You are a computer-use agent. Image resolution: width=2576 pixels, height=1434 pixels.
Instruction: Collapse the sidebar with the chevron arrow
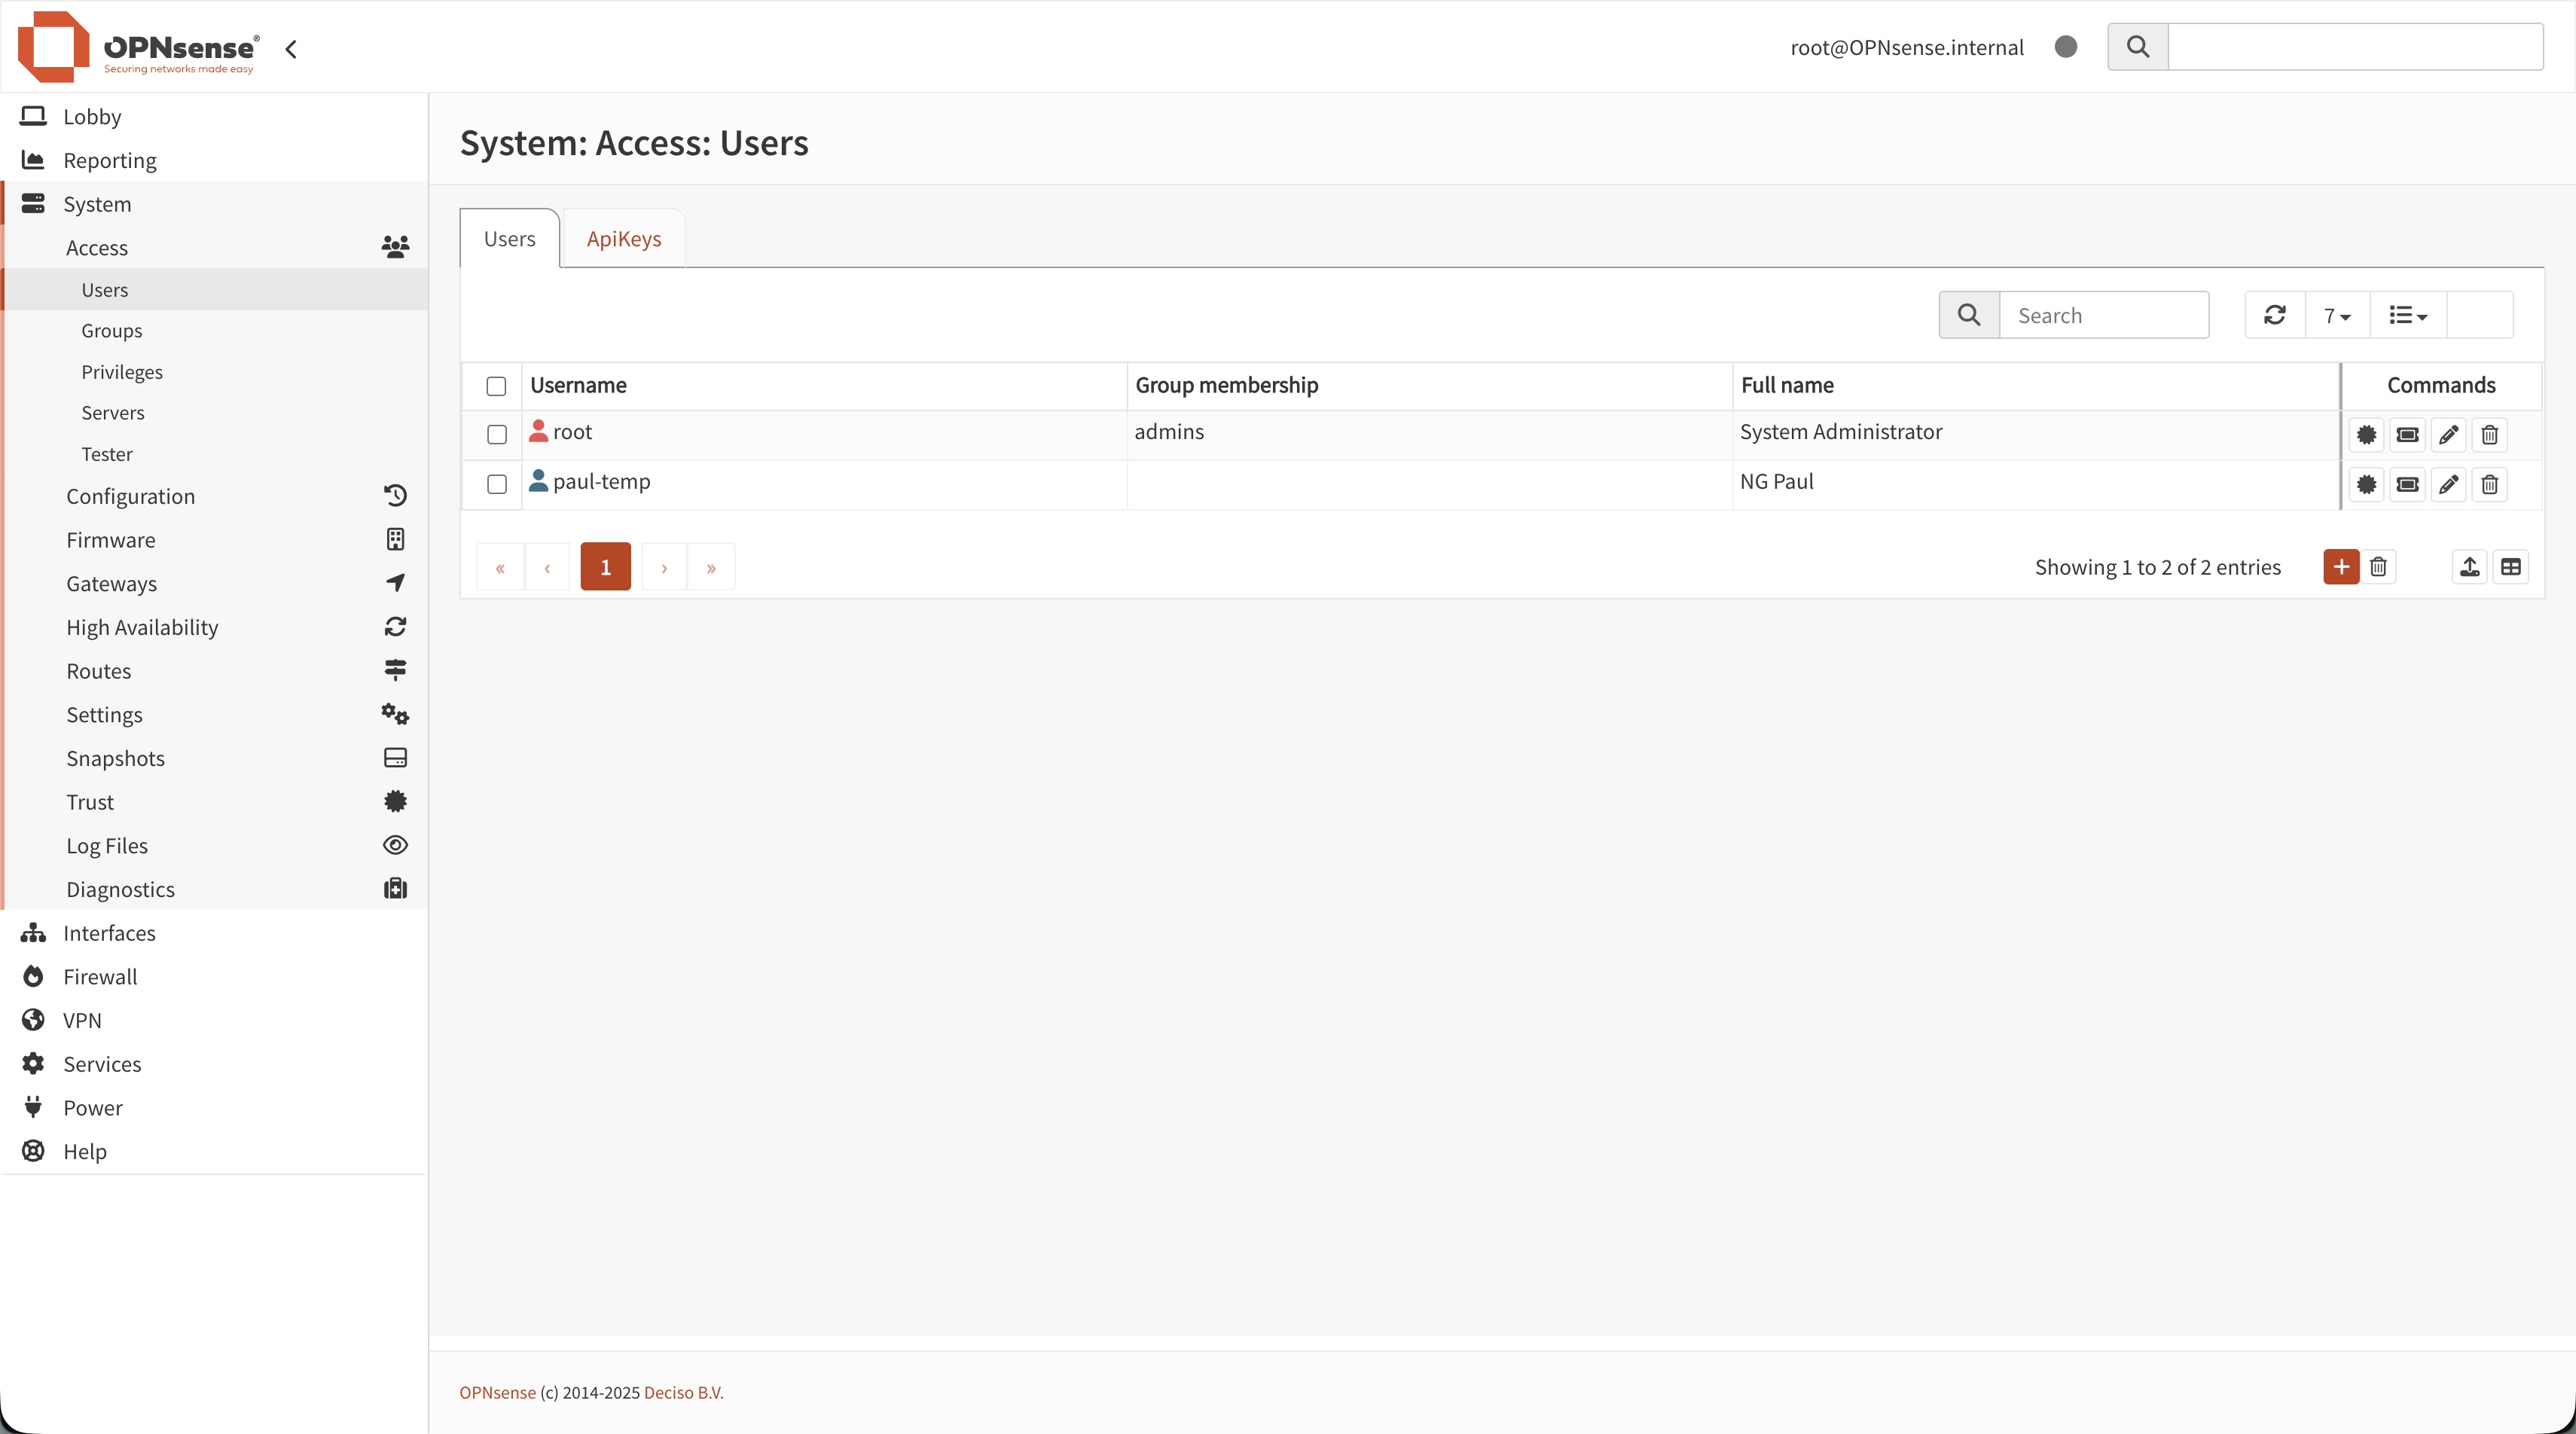coord(291,47)
